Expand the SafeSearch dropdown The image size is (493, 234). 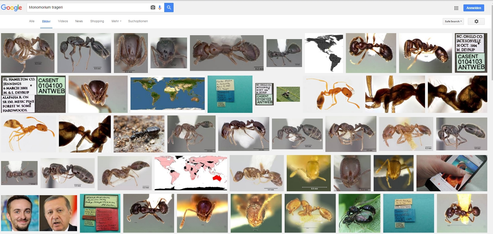(x=453, y=21)
